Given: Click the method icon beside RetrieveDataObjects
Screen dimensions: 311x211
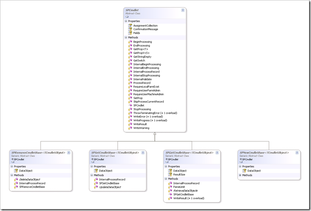Looking at the screenshot, I should point(170,191).
